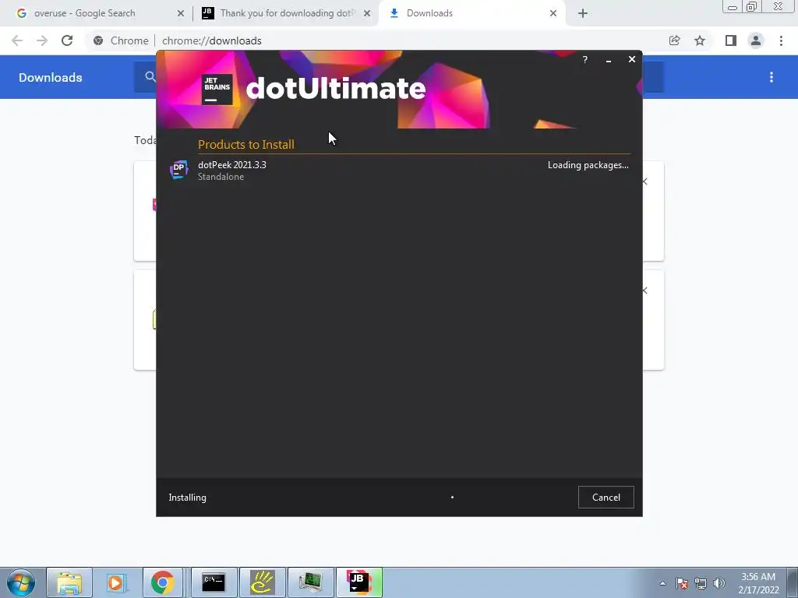The image size is (798, 598).
Task: Close the Thank you for downloading tab
Action: pyautogui.click(x=367, y=13)
